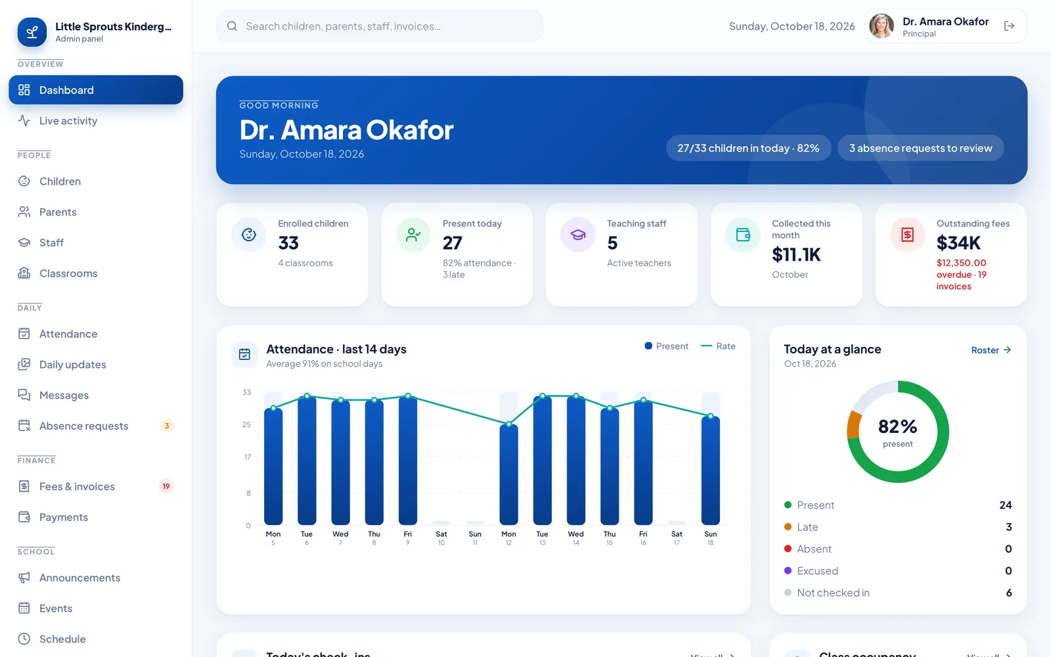Click the 82% present donut chart

(898, 432)
